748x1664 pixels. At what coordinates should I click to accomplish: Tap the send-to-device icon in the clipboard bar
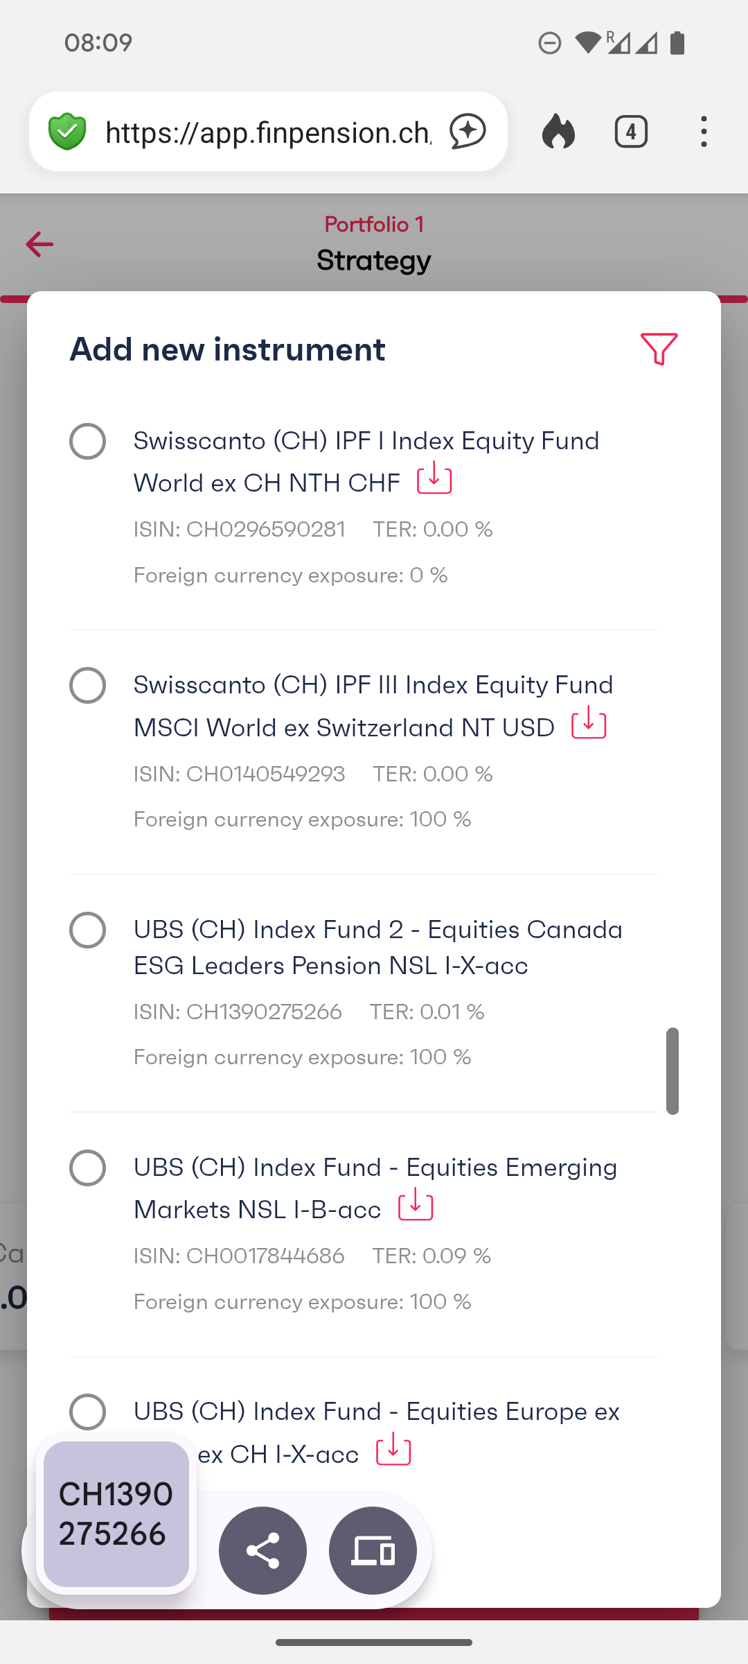(373, 1550)
